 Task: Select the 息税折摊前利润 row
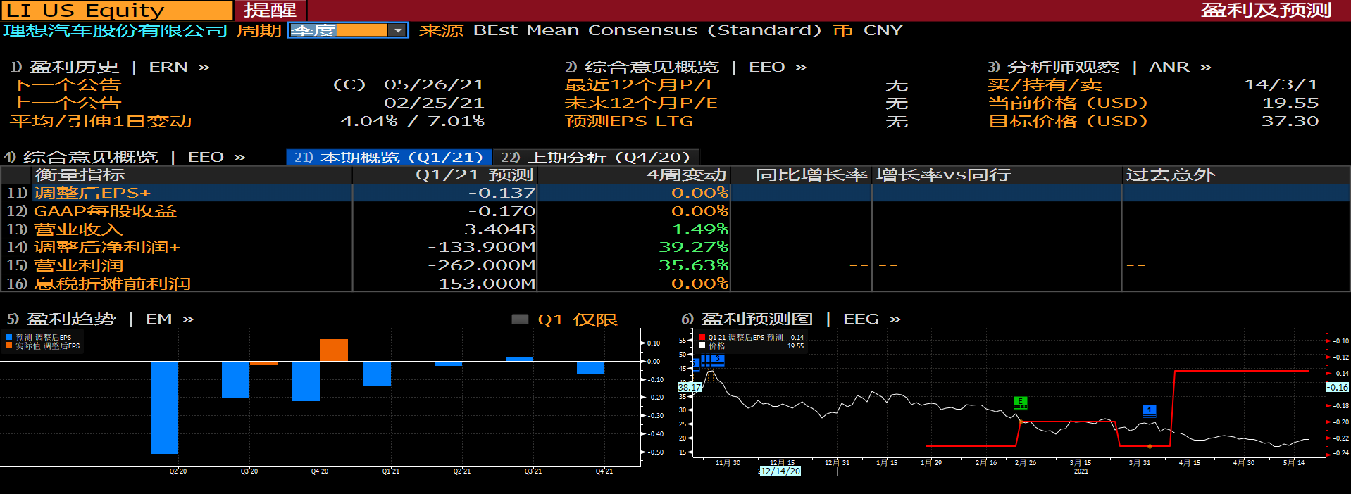click(675, 284)
